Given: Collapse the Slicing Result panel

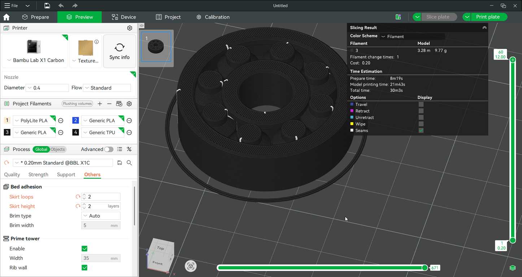Looking at the screenshot, I should click(x=484, y=27).
